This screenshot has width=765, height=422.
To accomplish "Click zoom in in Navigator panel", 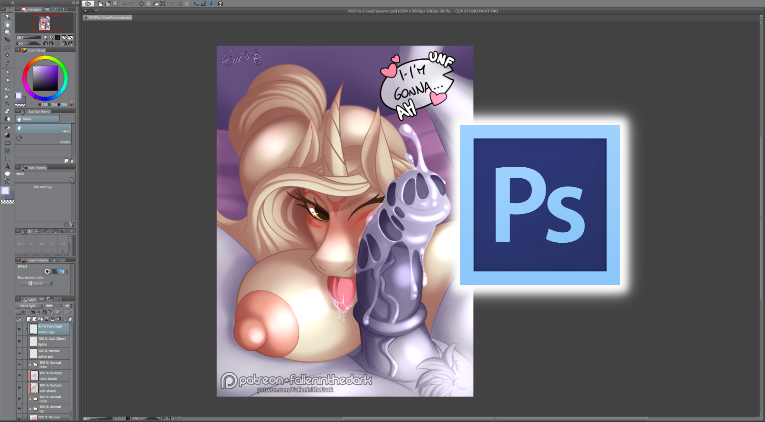I will click(x=51, y=37).
